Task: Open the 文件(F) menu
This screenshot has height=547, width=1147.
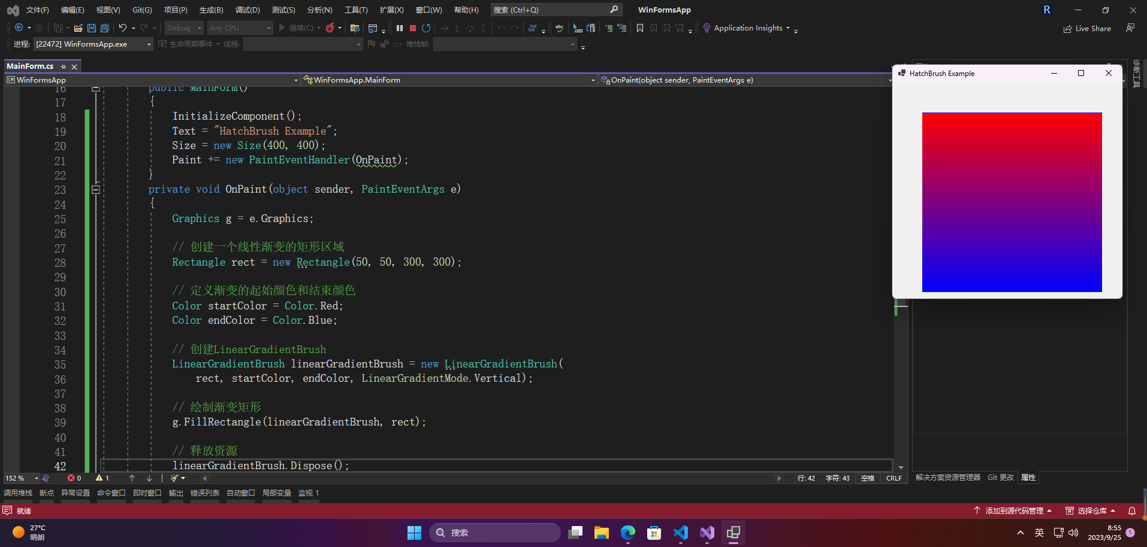Action: (37, 10)
